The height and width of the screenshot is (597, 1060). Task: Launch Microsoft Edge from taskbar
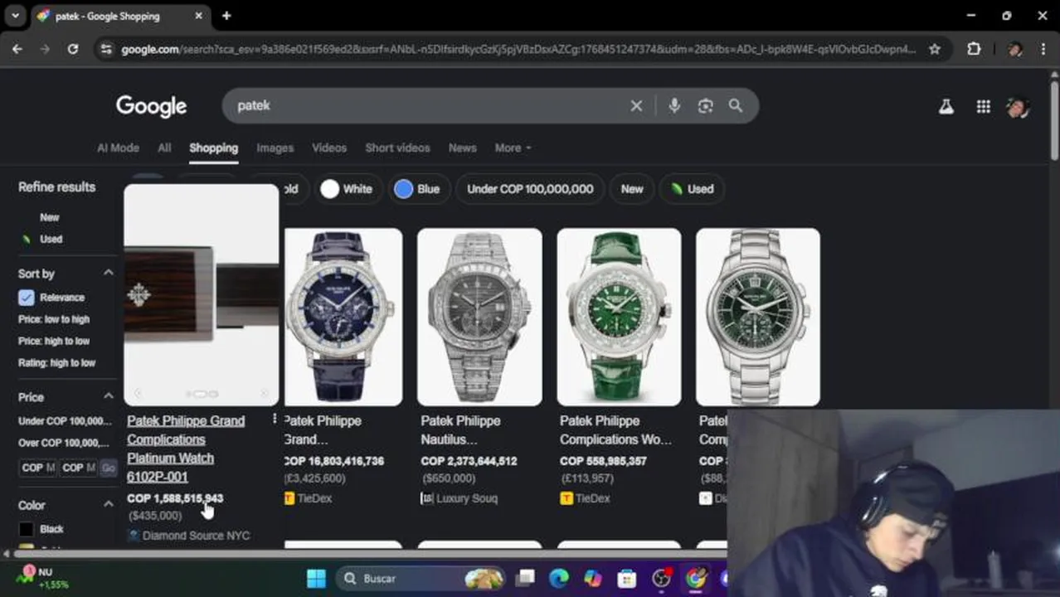pyautogui.click(x=558, y=578)
